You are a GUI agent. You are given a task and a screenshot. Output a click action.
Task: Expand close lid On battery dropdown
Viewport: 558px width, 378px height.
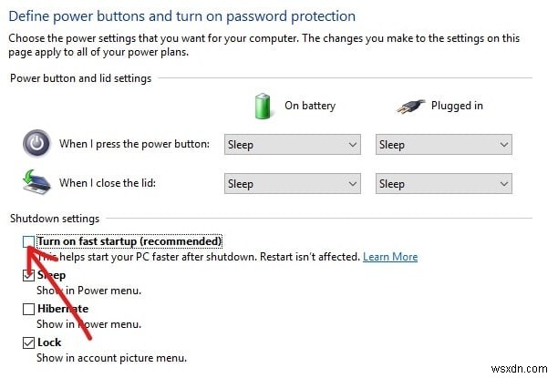pos(292,183)
